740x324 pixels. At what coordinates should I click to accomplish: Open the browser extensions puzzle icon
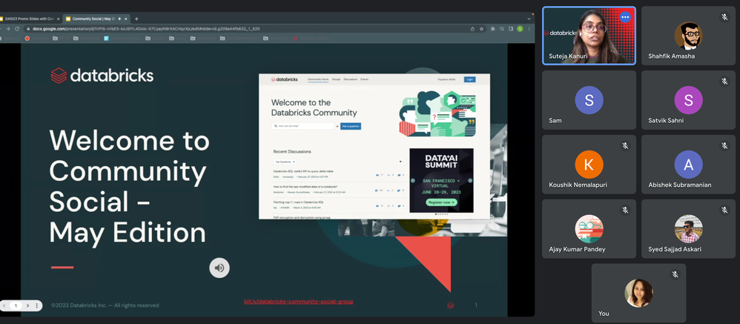tap(492, 28)
